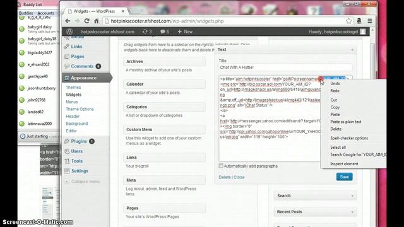Open Buddies menu in Buddy List

click(26, 13)
